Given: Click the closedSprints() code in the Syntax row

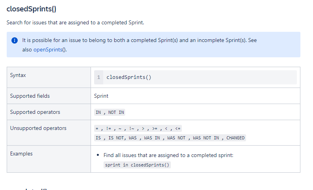Looking at the screenshot, I should coord(129,77).
